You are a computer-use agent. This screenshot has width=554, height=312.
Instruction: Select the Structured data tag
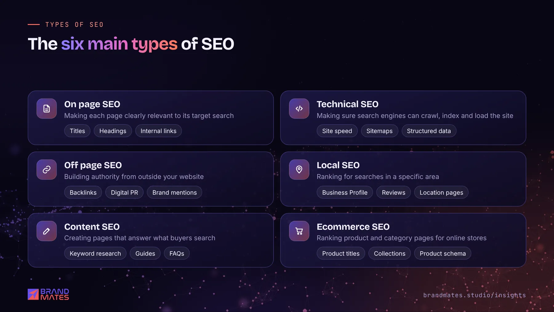[429, 131]
